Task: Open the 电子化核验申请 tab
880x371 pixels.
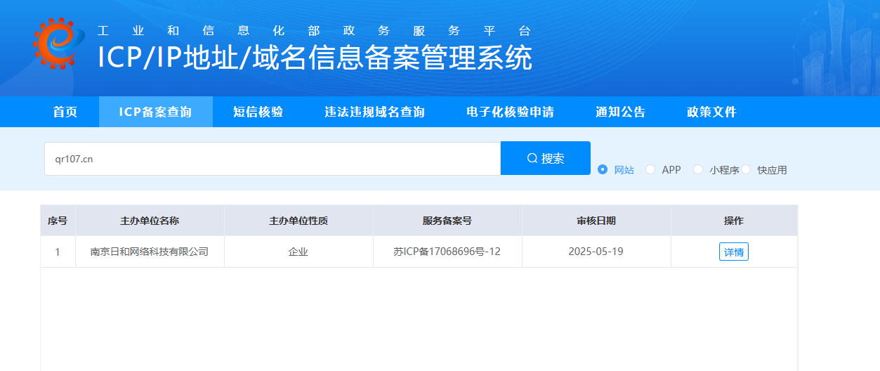Action: [510, 112]
